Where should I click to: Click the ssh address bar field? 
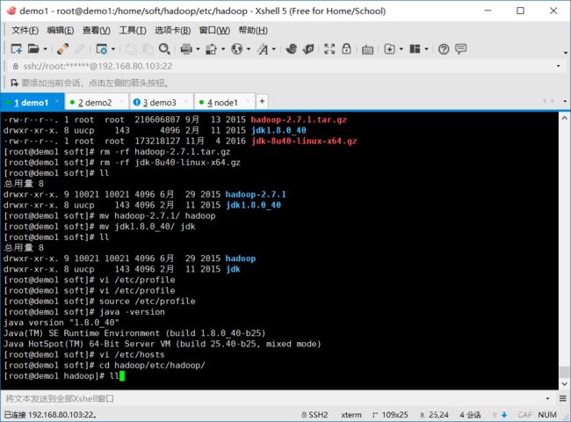284,66
